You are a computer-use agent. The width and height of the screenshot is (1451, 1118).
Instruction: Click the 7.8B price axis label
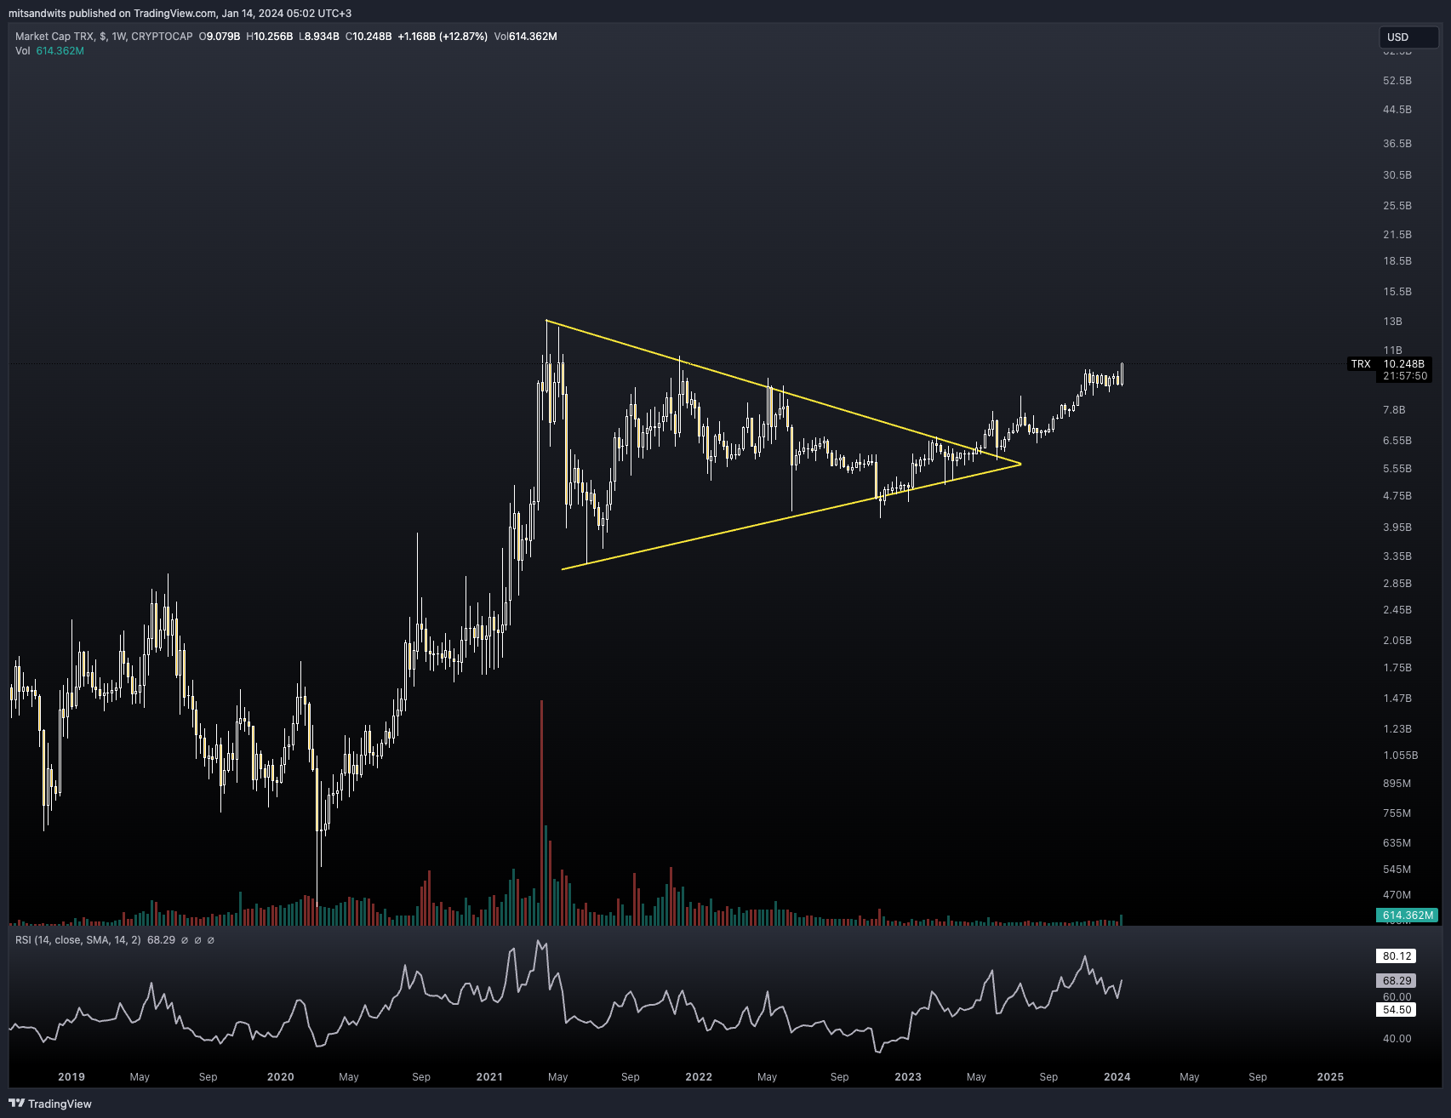(x=1394, y=410)
